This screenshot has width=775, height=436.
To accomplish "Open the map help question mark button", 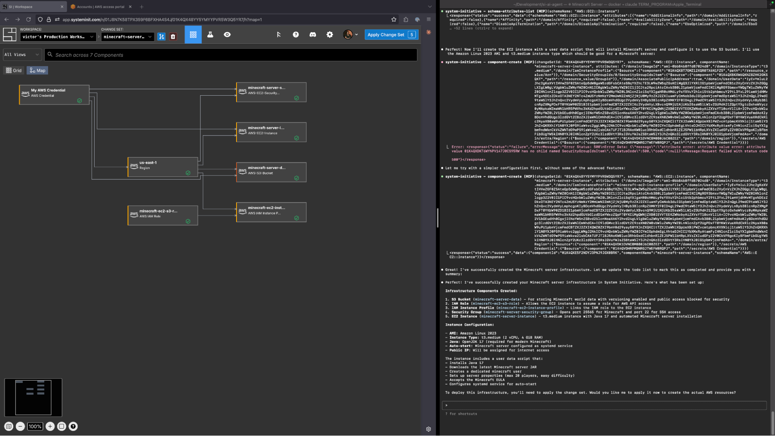I will [x=73, y=426].
